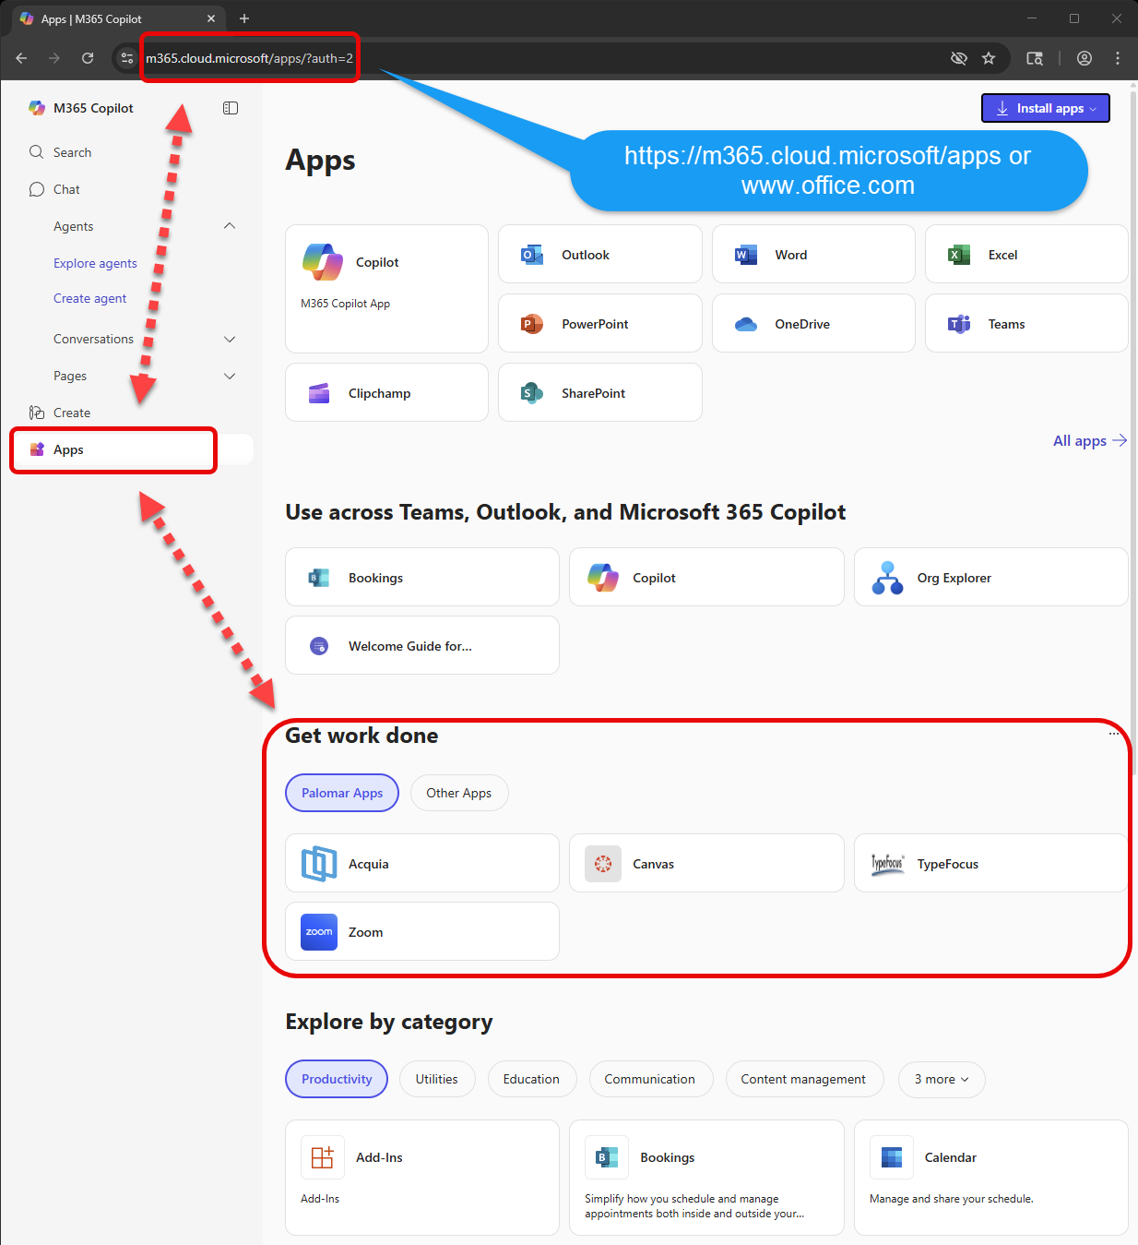The image size is (1138, 1245).
Task: Switch to the Content management category
Action: click(x=803, y=1079)
